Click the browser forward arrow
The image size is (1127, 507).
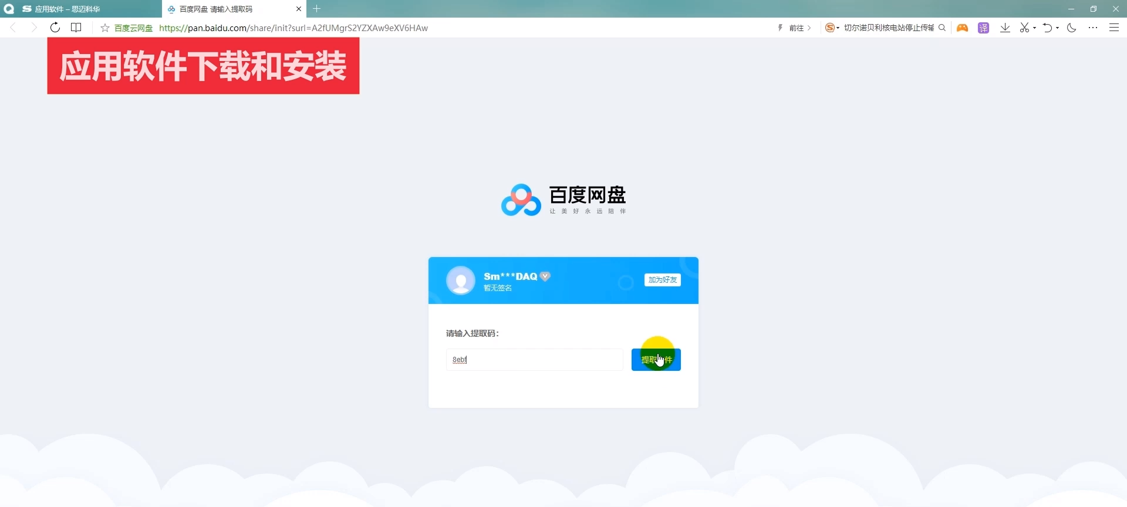(x=33, y=28)
